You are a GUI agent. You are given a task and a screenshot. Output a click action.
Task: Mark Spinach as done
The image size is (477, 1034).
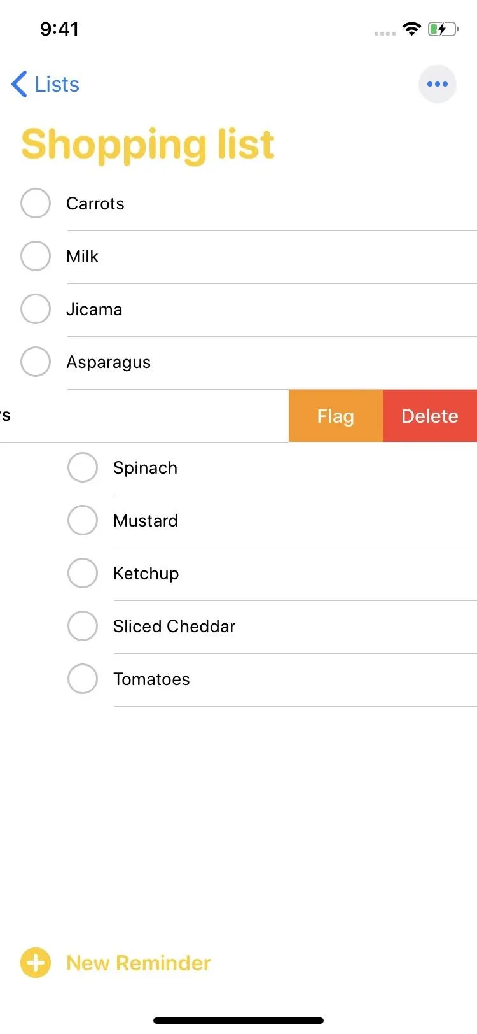pyautogui.click(x=83, y=467)
